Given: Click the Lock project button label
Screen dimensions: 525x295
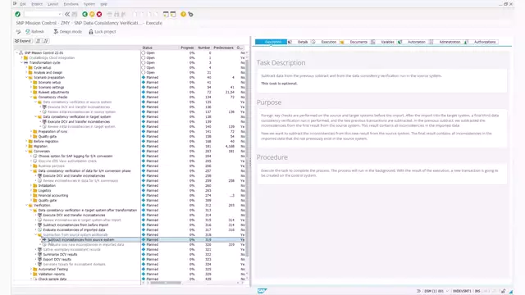Looking at the screenshot, I should click(105, 31).
